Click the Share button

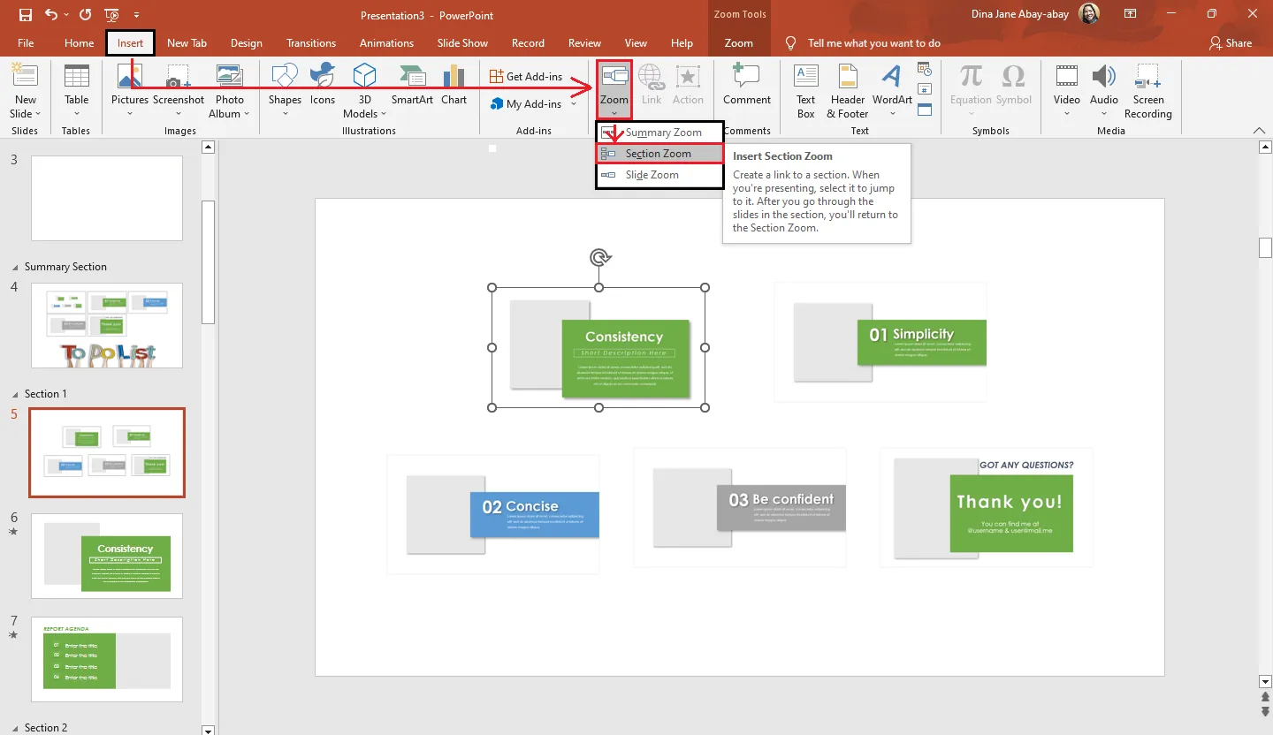pos(1230,43)
